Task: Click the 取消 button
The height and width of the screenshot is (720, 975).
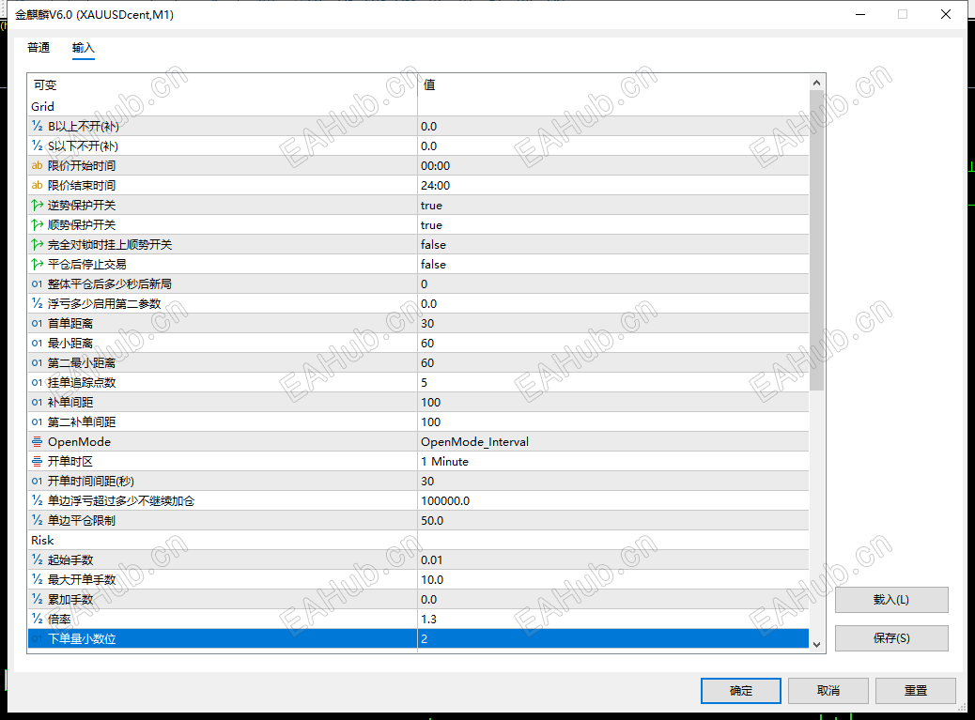Action: click(828, 690)
